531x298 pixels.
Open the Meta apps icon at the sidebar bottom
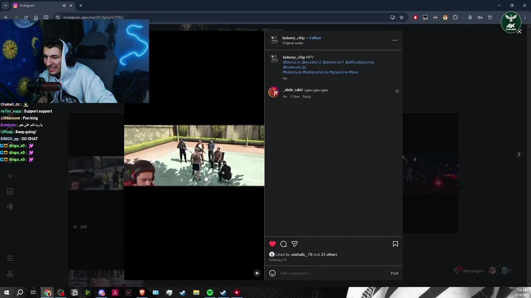[10, 274]
